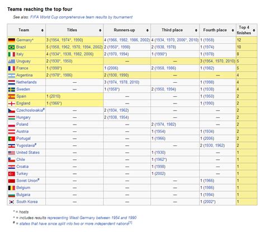The height and width of the screenshot is (232, 265).
Task: Open the Brazil team link
Action: (x=21, y=47)
